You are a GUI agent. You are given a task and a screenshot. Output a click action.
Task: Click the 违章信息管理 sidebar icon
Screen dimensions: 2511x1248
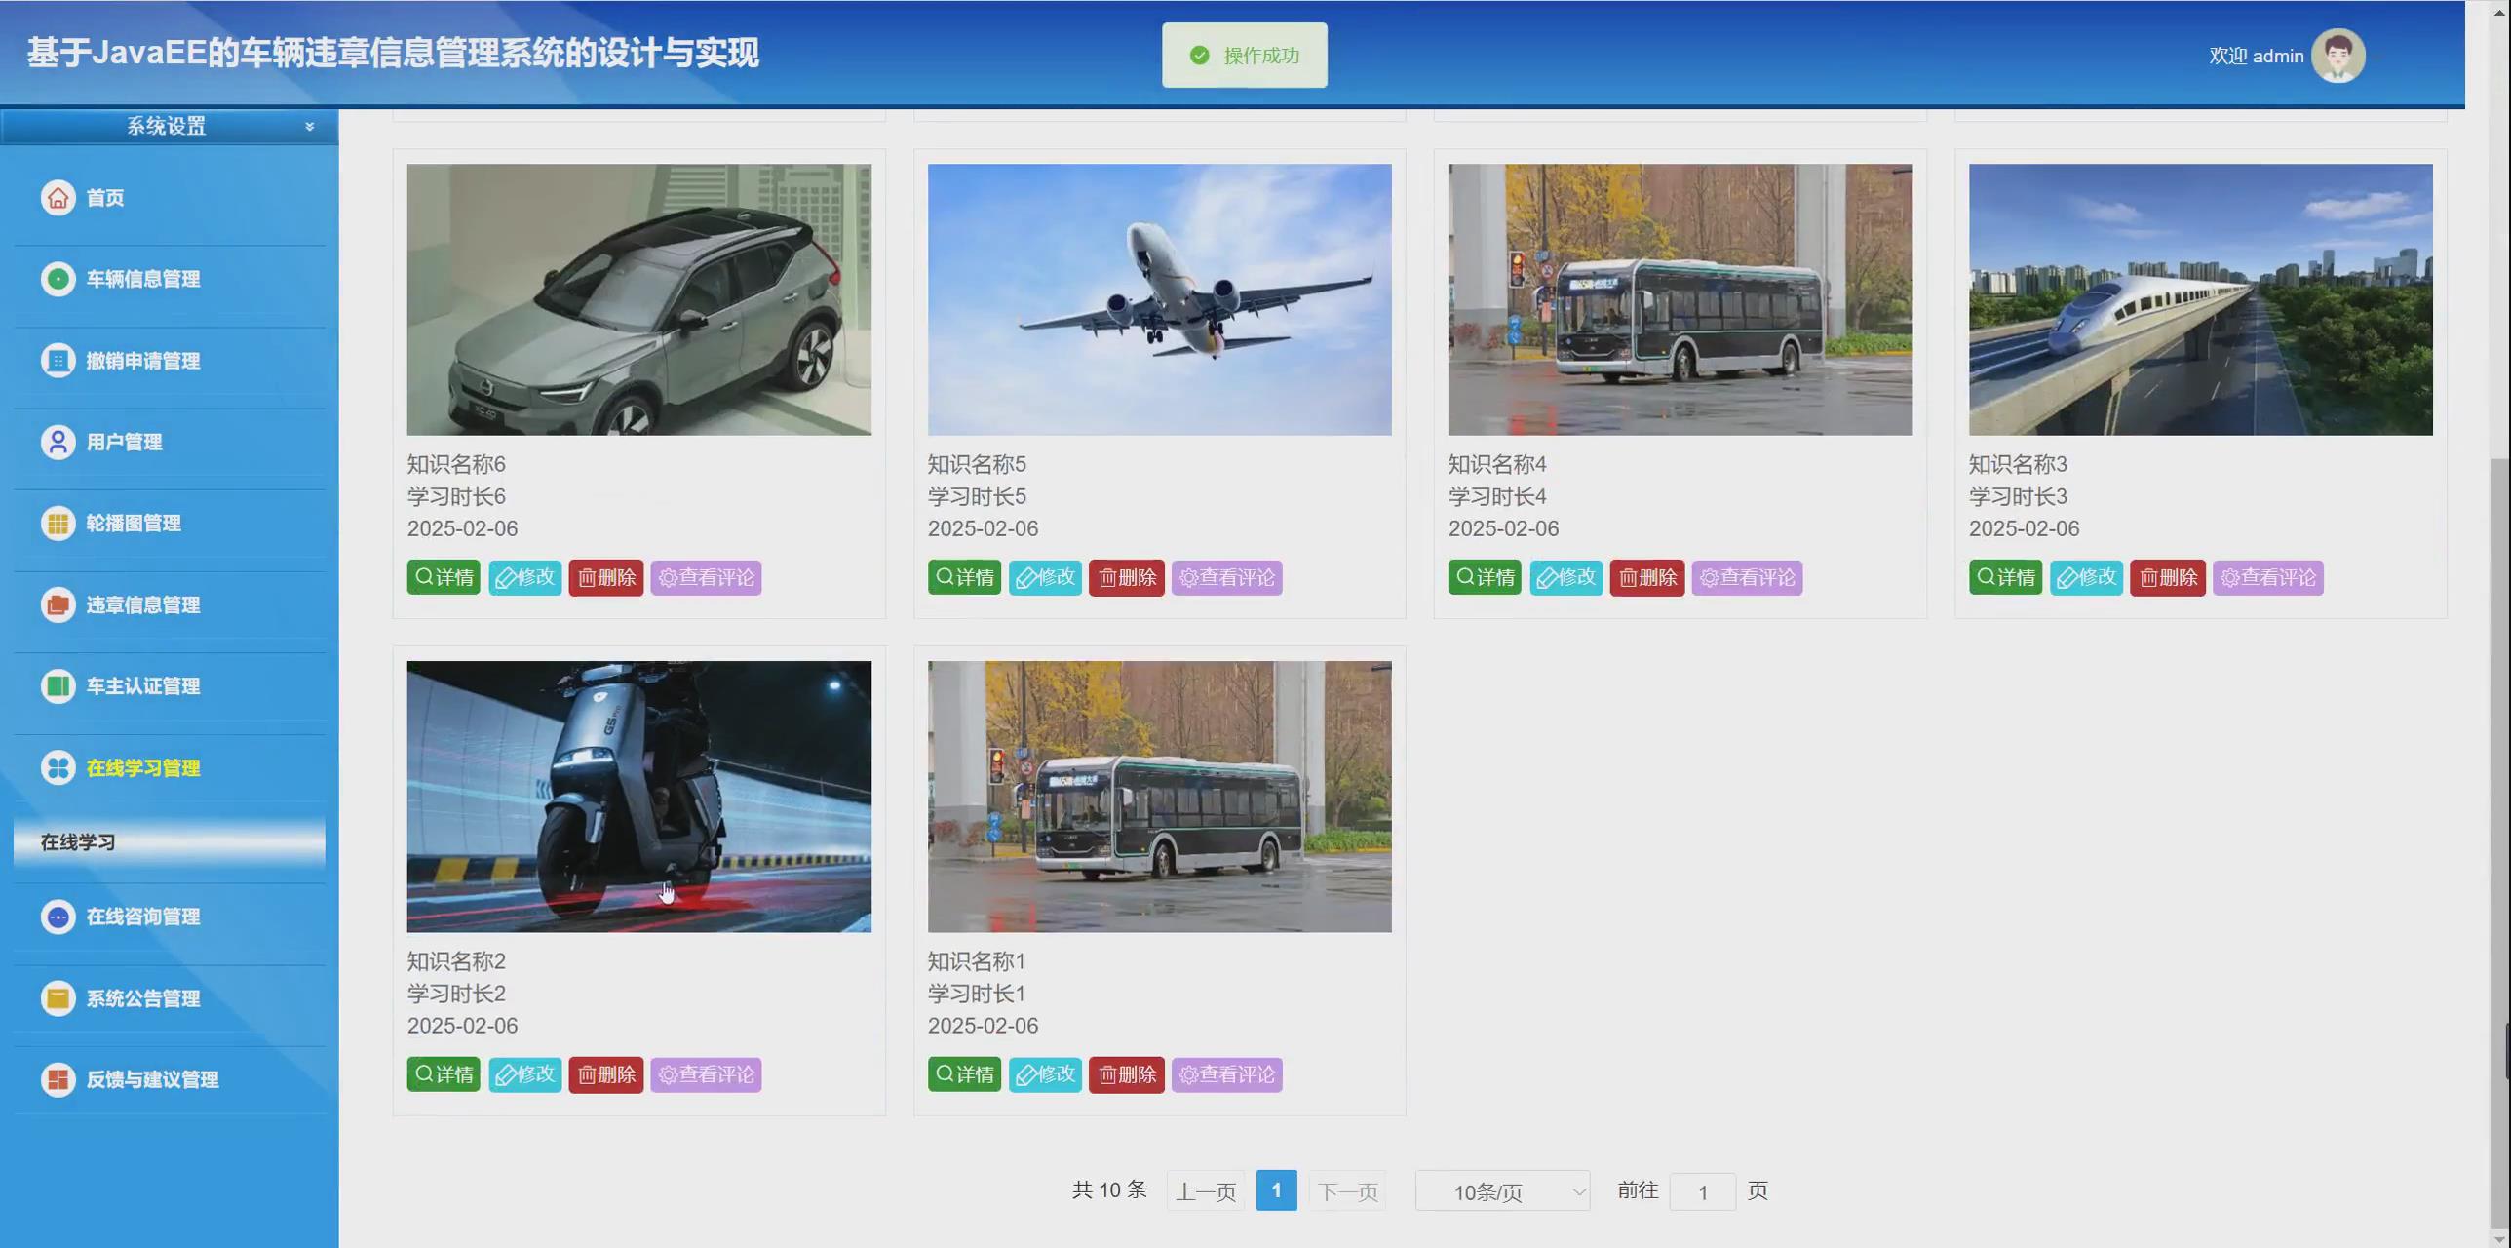[x=58, y=604]
